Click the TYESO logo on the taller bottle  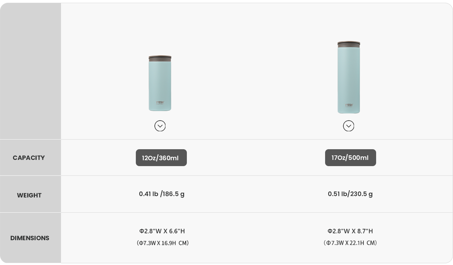[x=349, y=105]
